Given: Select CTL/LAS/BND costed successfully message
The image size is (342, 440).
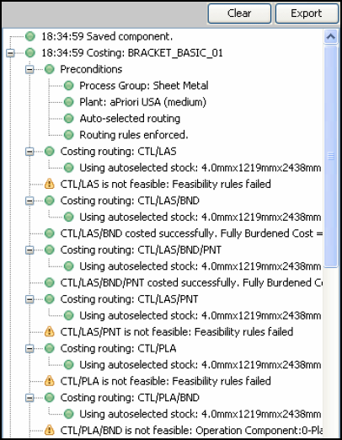Looking at the screenshot, I should tap(191, 233).
